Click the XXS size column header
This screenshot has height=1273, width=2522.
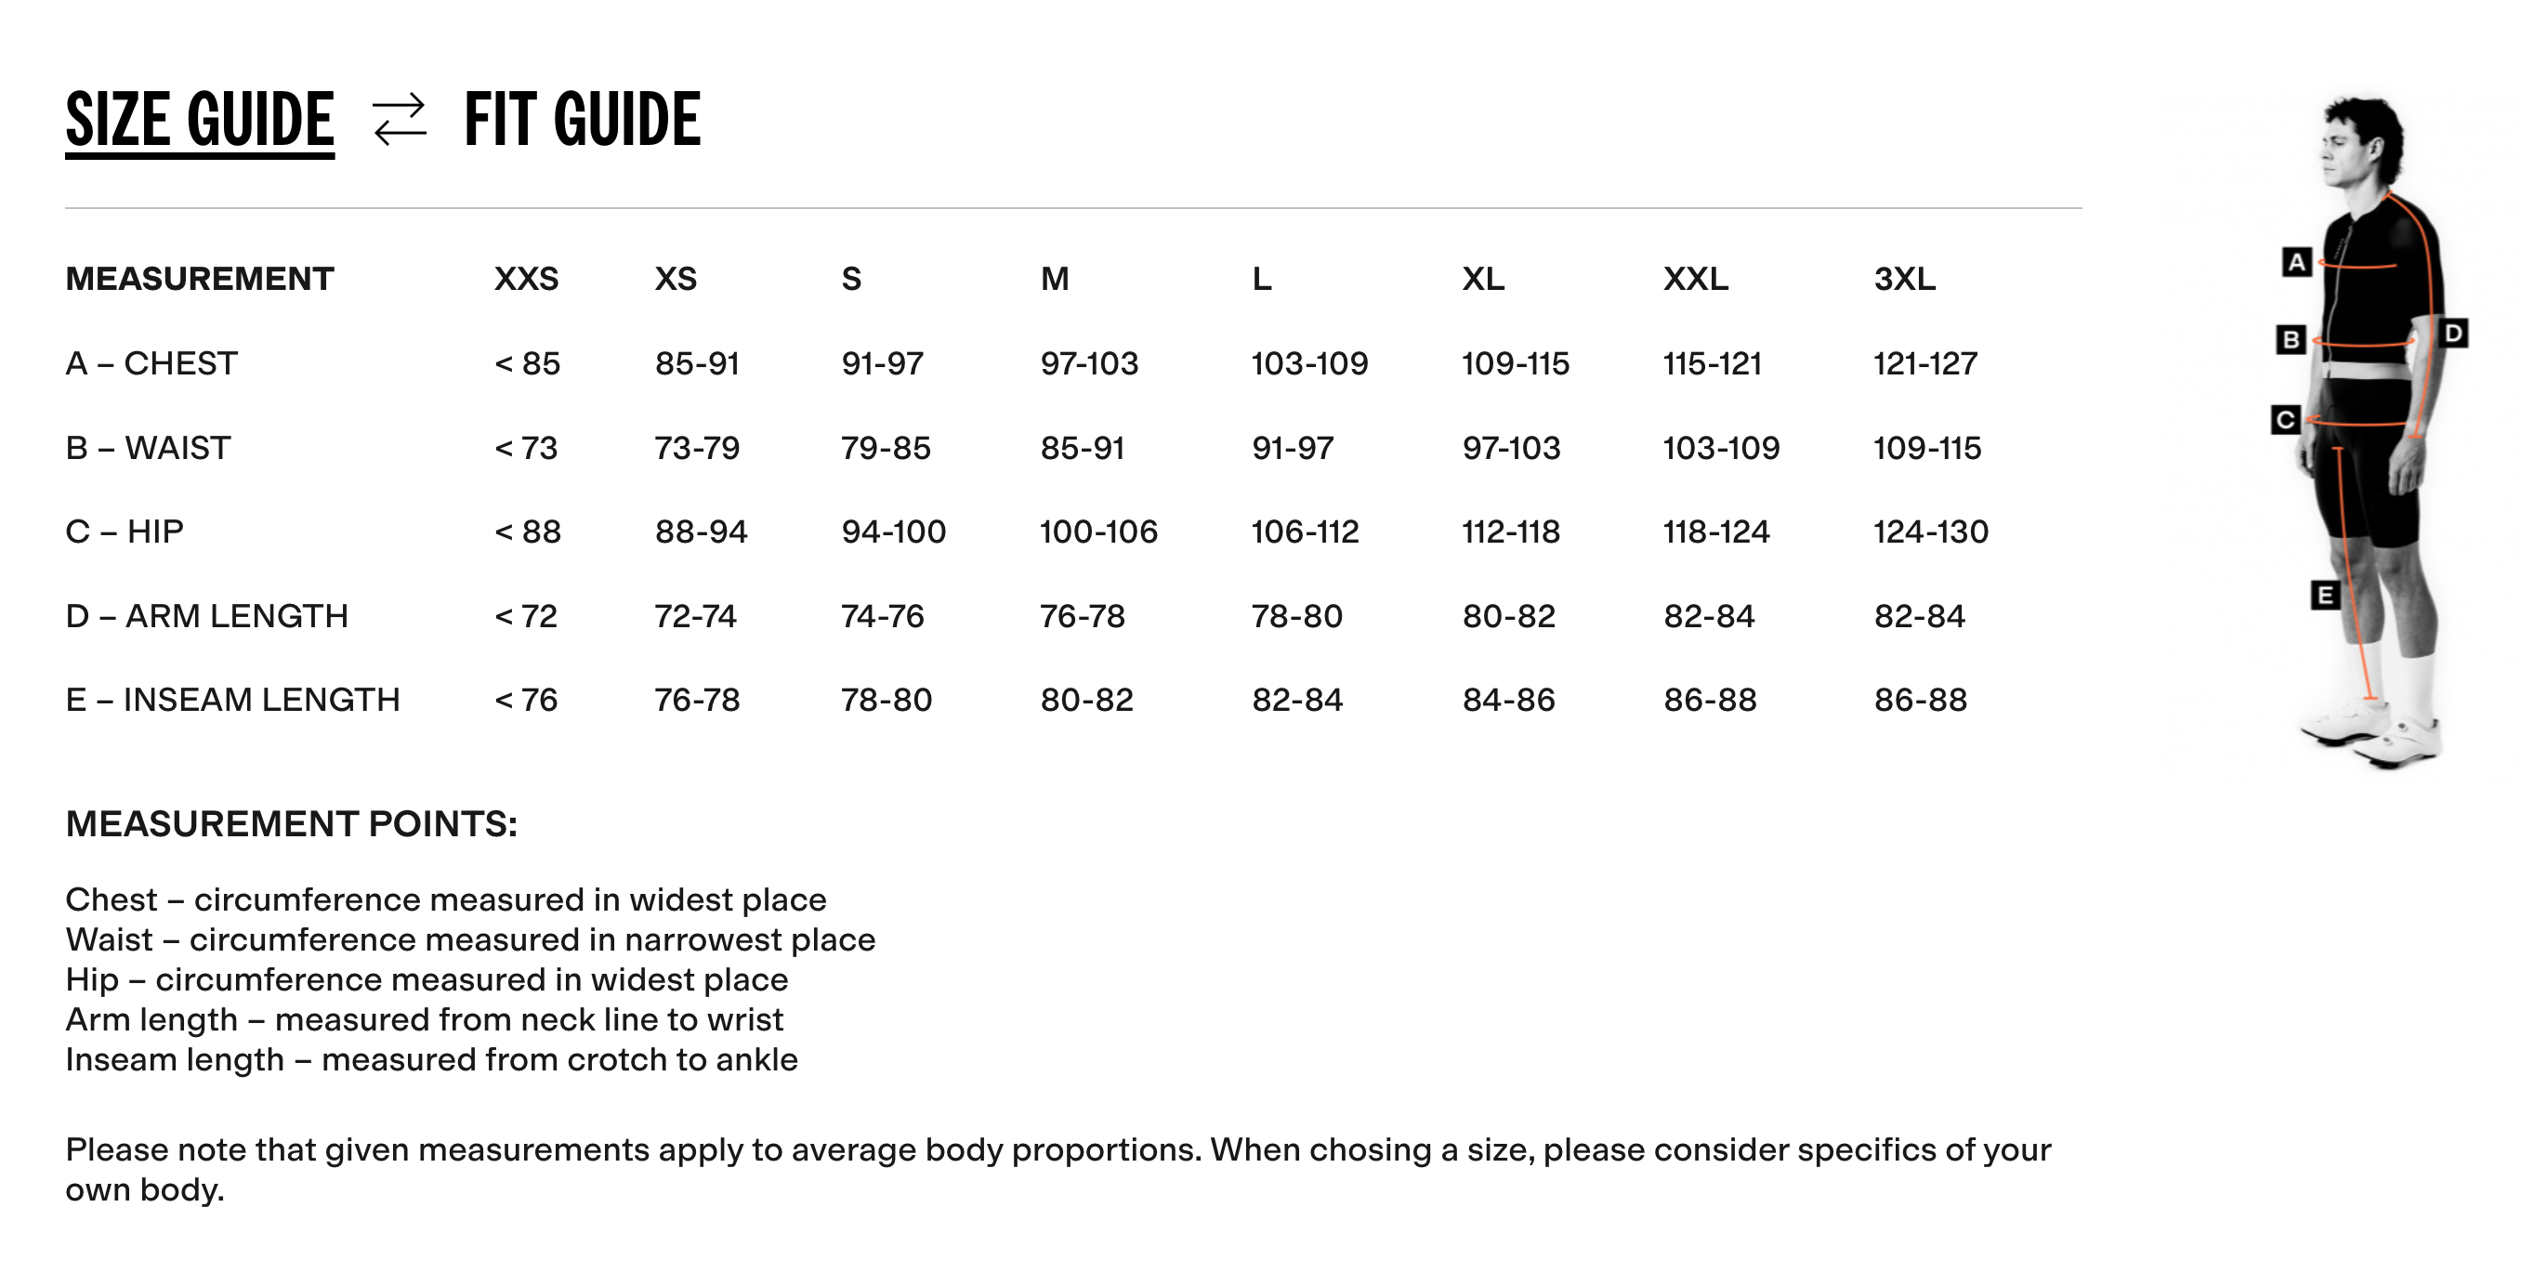[526, 279]
